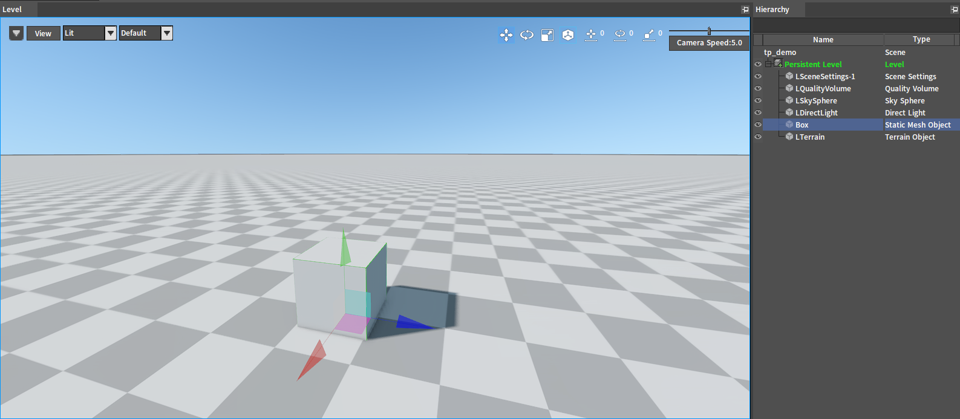960x419 pixels.
Task: Select the Scale gizmo tool
Action: (547, 35)
